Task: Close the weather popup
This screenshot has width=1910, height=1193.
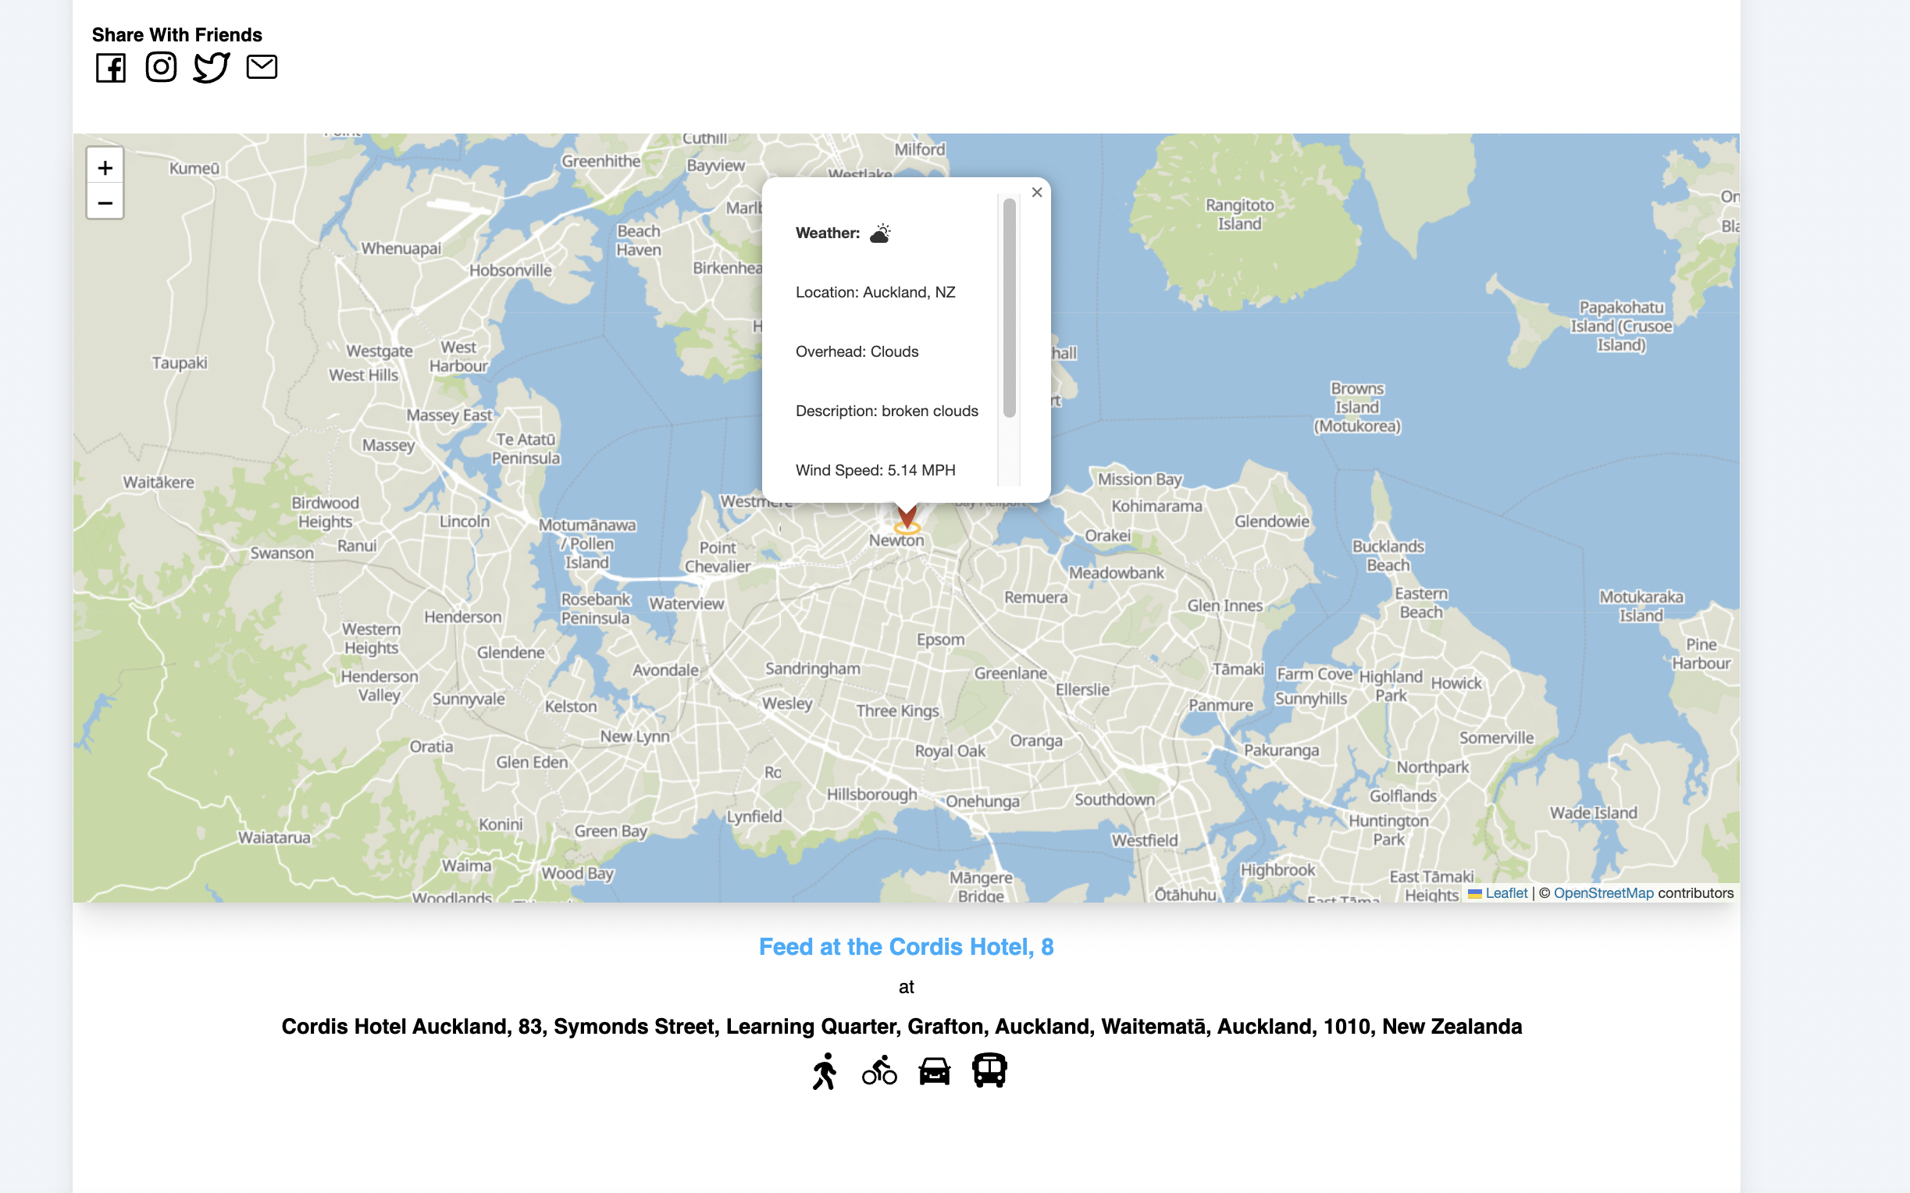Action: click(1038, 192)
